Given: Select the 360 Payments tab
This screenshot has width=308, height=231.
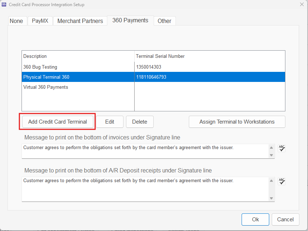Looking at the screenshot, I should (x=130, y=20).
